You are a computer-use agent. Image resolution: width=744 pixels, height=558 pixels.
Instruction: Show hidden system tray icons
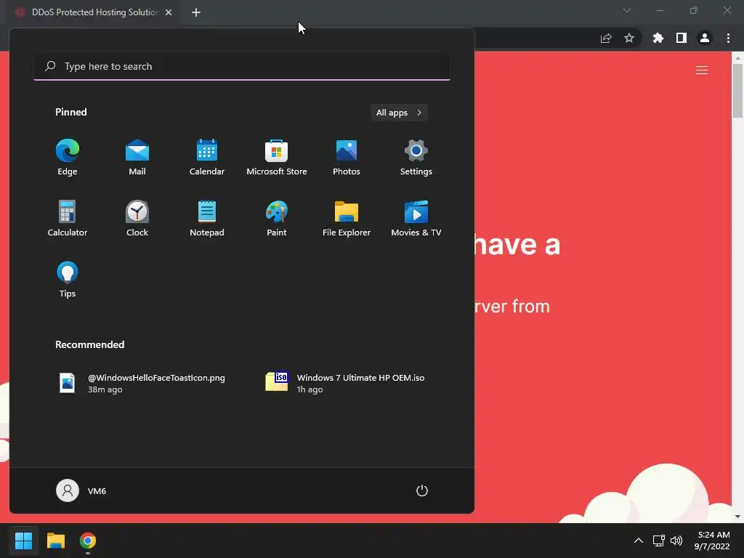click(639, 541)
